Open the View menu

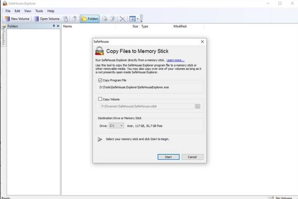28,11
